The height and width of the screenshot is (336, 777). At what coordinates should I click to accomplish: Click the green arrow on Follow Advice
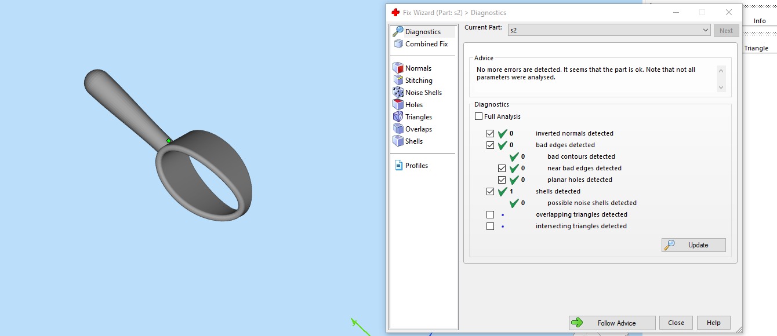point(576,323)
